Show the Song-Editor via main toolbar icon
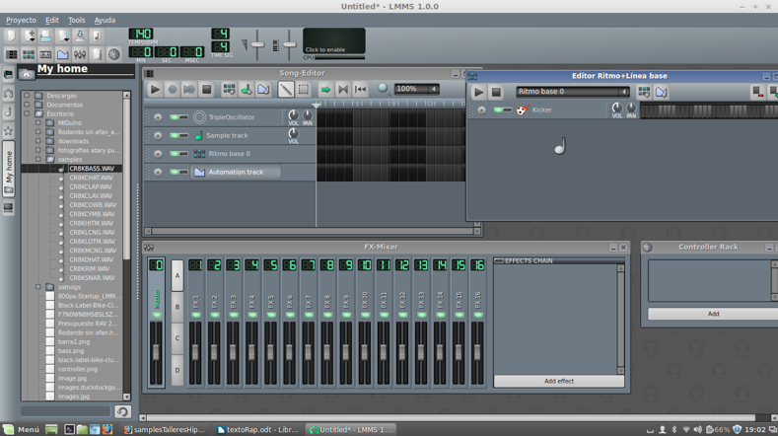778x436 pixels. [12, 54]
